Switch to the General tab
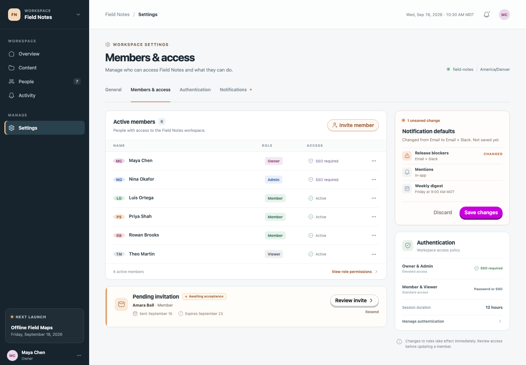The image size is (526, 365). coord(113,90)
